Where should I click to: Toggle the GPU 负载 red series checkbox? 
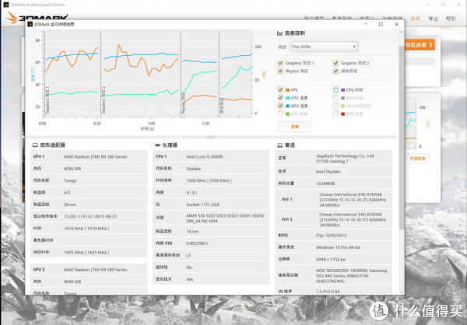pos(335,114)
